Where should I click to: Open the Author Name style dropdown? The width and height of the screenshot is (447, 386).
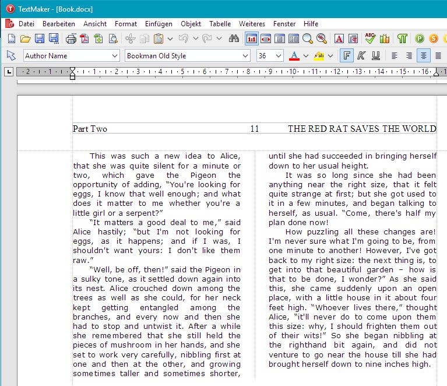point(115,55)
